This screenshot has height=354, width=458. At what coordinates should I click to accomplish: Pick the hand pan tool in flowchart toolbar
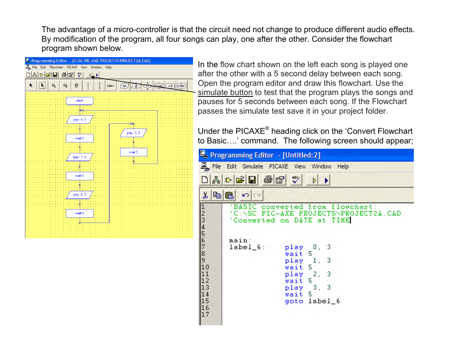click(x=76, y=85)
